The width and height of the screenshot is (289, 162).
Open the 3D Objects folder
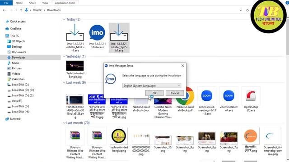click(19, 41)
